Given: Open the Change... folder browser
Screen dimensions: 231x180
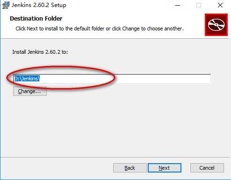Looking at the screenshot, I should coord(30,91).
